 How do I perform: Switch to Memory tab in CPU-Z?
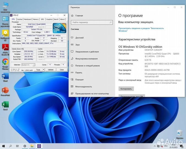(36, 19)
